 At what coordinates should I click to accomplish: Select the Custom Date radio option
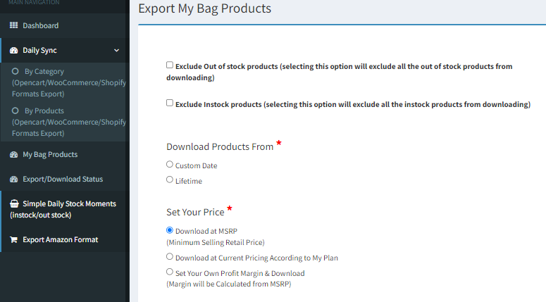[x=170, y=164]
